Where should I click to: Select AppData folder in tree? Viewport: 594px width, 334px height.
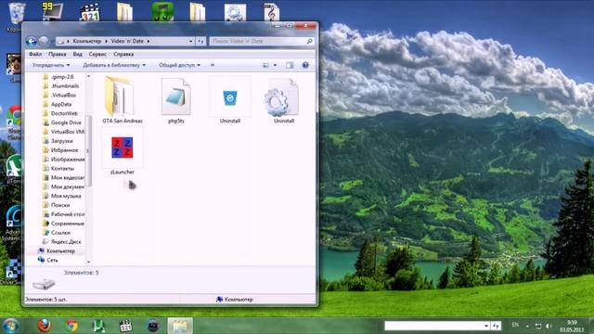[58, 104]
